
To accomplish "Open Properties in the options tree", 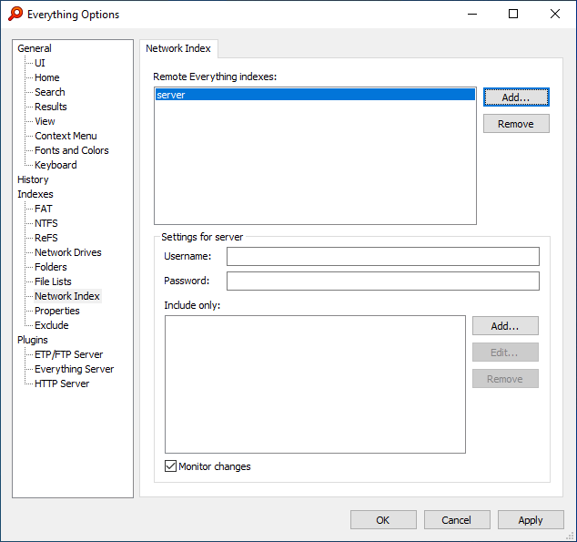I will click(57, 311).
